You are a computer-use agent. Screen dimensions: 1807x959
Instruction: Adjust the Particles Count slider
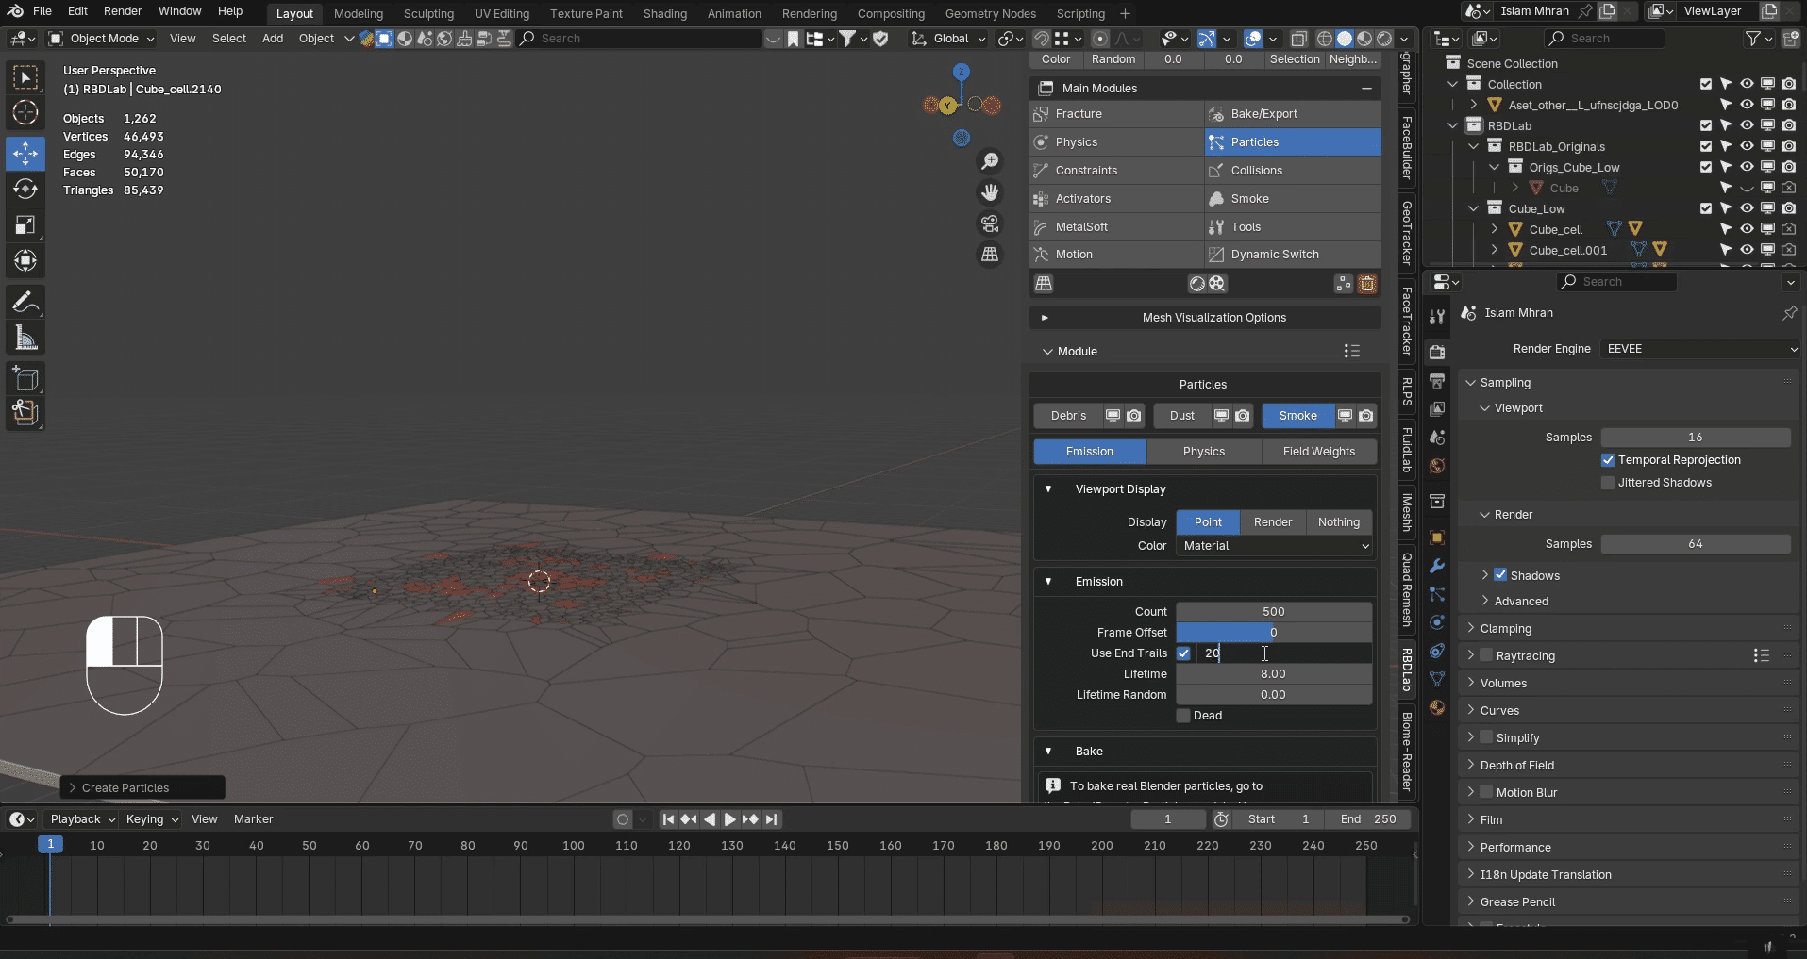1273,612
